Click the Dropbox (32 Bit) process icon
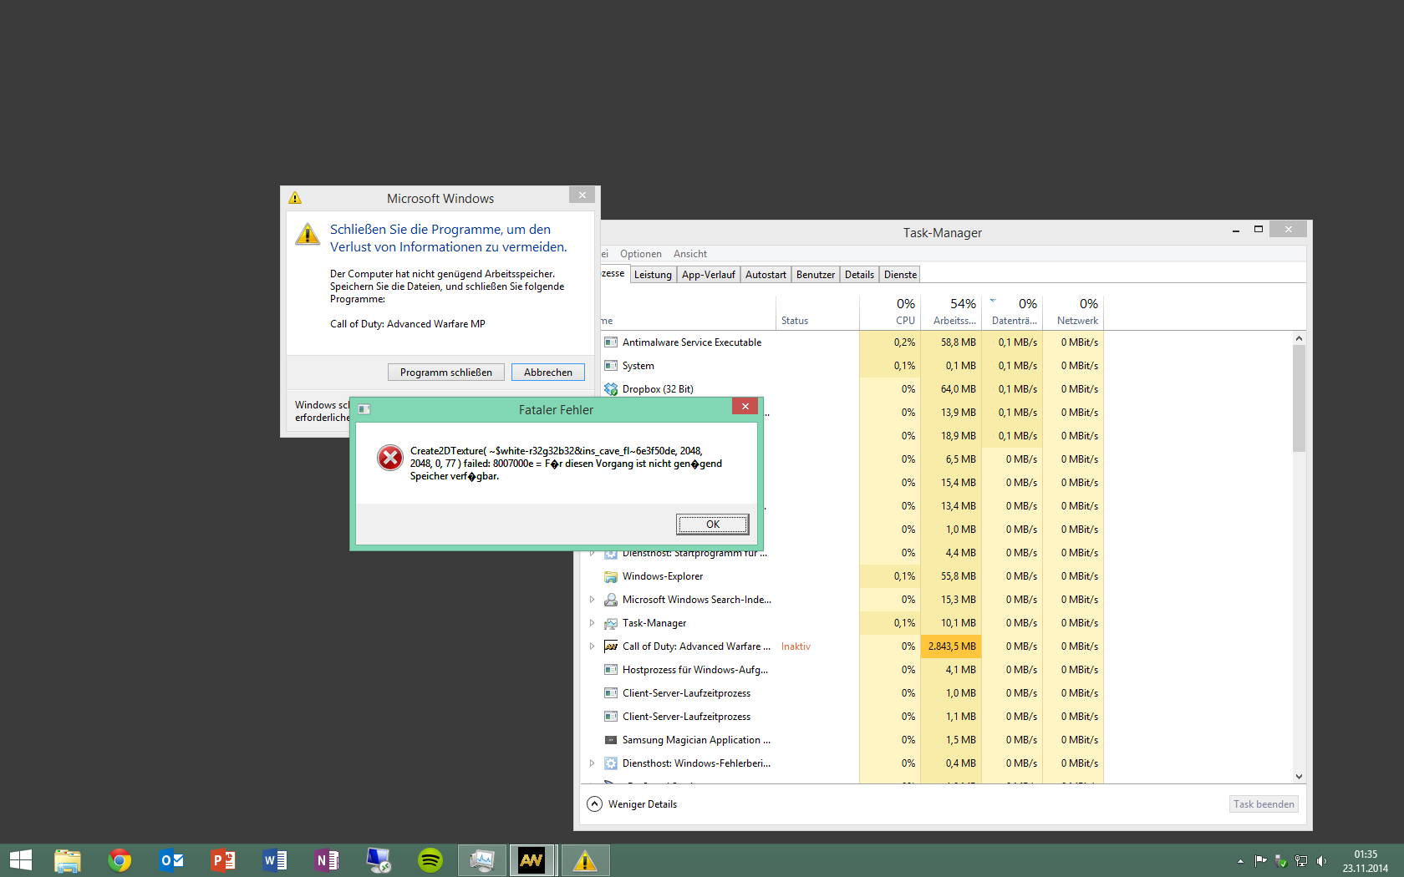Screen dimensions: 1404x877 (x=611, y=389)
